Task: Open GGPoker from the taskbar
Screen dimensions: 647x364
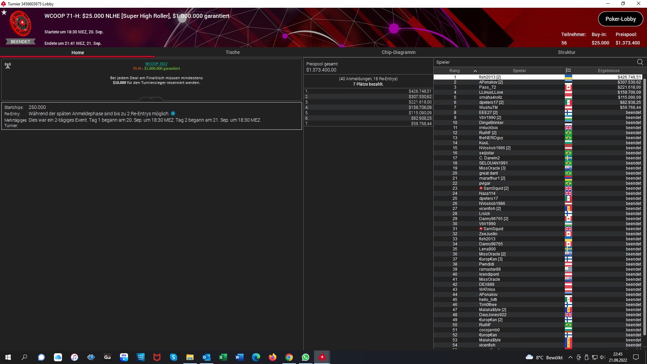Action: tap(107, 357)
